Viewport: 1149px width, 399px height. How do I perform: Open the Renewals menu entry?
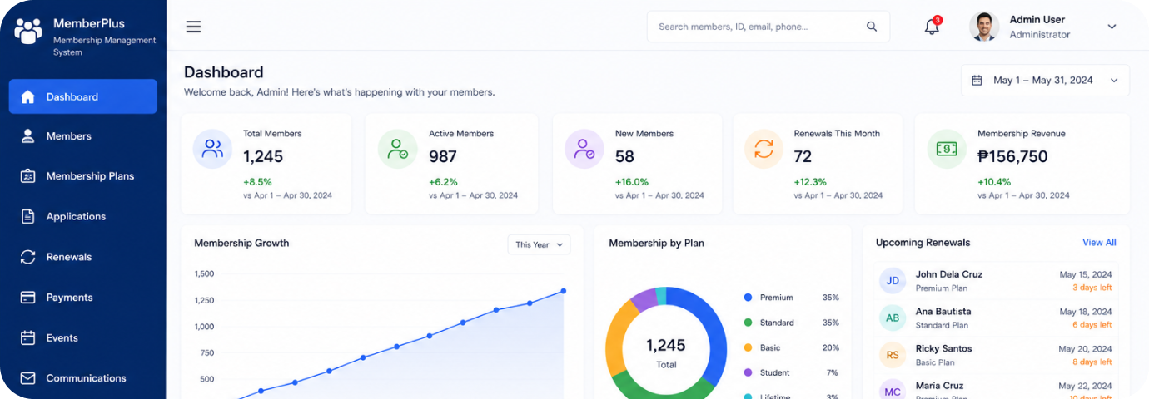[x=82, y=257]
